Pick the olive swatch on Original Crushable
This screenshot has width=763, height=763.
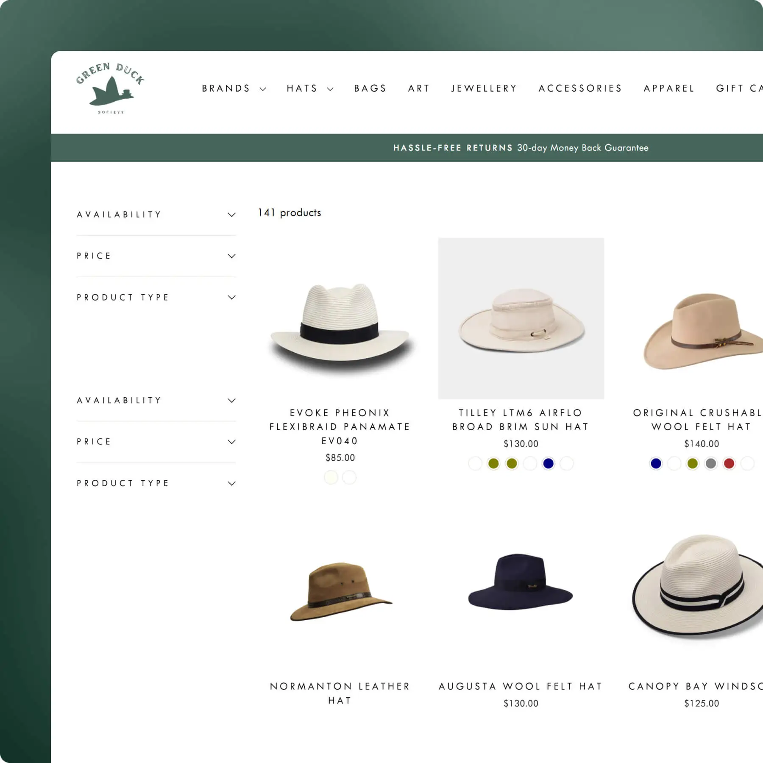[x=693, y=464]
